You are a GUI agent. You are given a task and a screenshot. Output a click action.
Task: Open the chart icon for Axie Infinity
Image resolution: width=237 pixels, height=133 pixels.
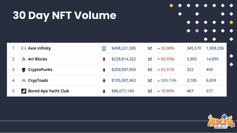click(x=150, y=48)
